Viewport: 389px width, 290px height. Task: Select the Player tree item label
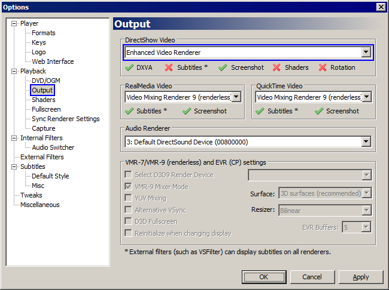[x=29, y=23]
